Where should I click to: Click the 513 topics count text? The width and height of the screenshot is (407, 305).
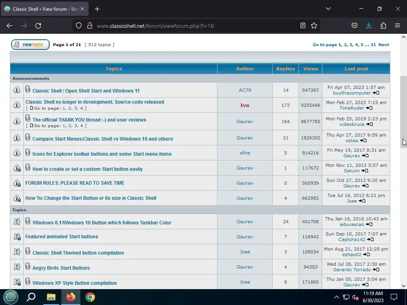click(x=99, y=44)
